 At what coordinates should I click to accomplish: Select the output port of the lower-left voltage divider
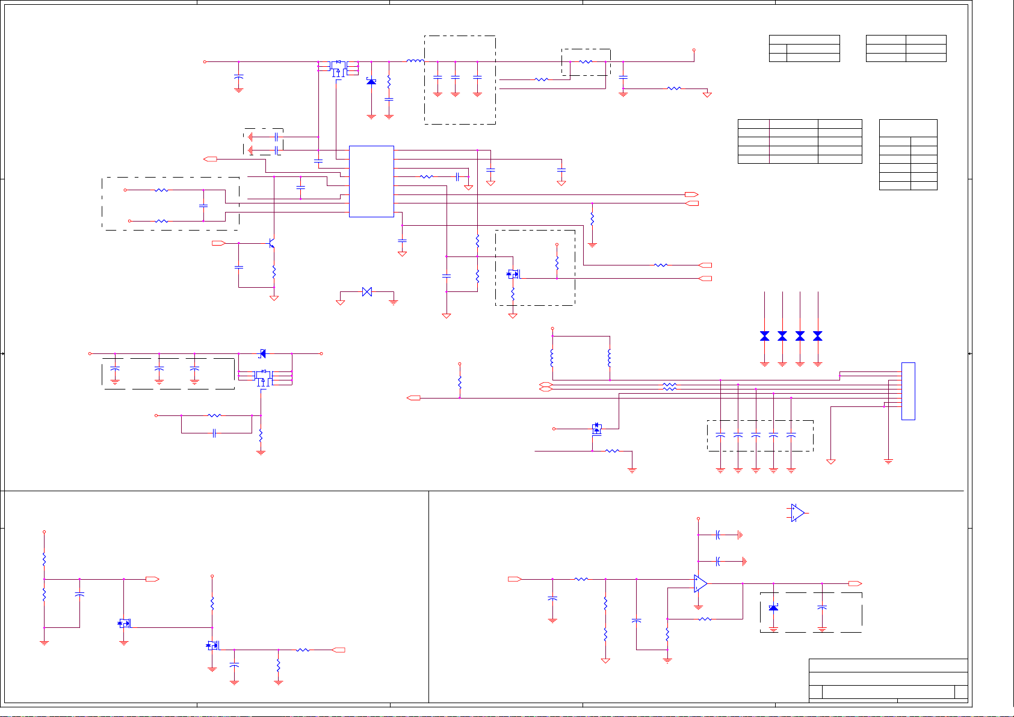point(152,579)
